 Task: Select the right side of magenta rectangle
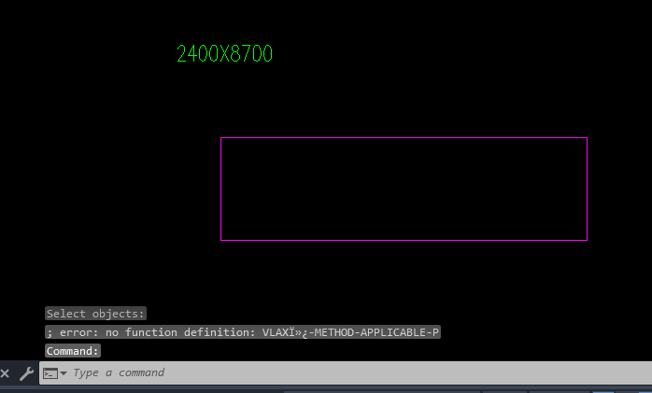pos(587,189)
